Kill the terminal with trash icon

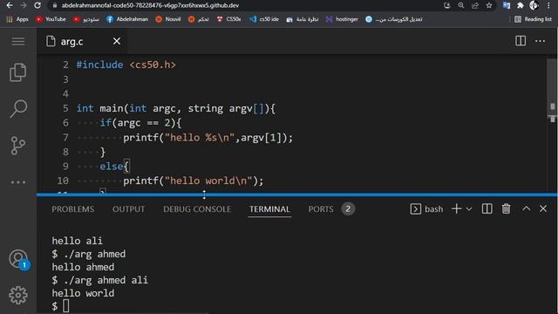pyautogui.click(x=506, y=209)
